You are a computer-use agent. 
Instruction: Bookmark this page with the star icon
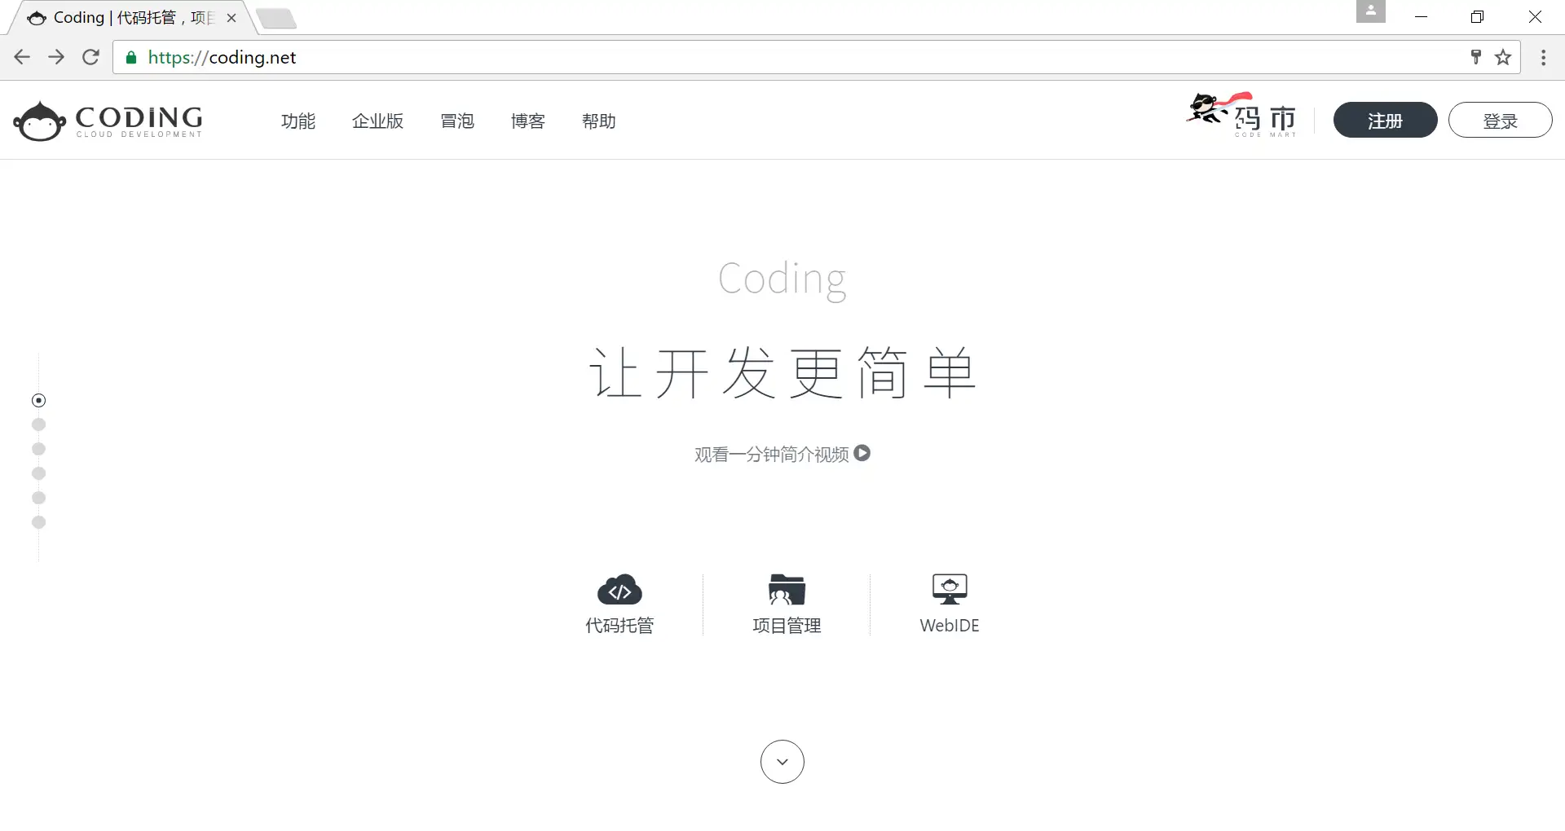click(x=1503, y=57)
